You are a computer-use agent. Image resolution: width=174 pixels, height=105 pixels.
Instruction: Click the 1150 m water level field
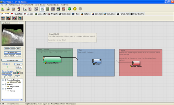(x=19, y=67)
